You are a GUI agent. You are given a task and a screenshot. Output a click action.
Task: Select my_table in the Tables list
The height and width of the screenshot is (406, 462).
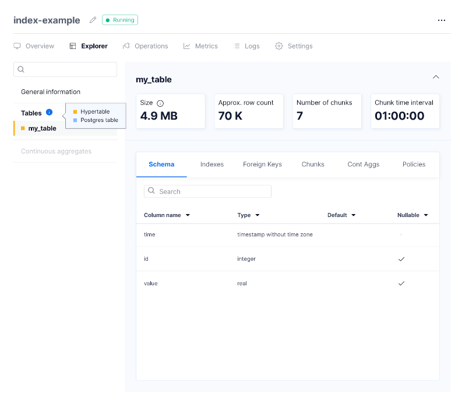pos(43,128)
